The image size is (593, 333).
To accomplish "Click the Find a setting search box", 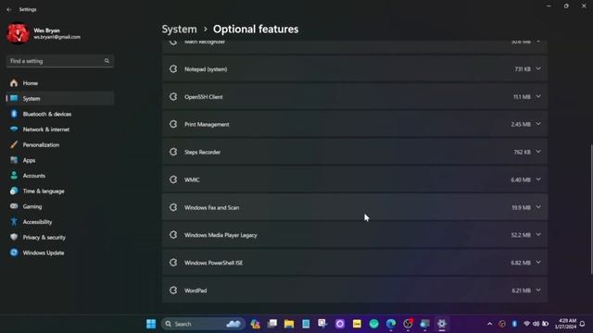I will point(59,61).
